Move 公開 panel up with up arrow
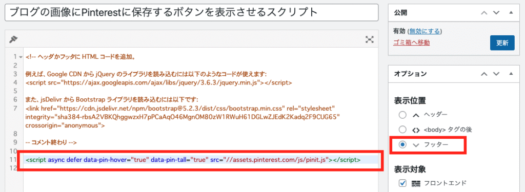Viewport: 525px width, 192px height. click(484, 13)
